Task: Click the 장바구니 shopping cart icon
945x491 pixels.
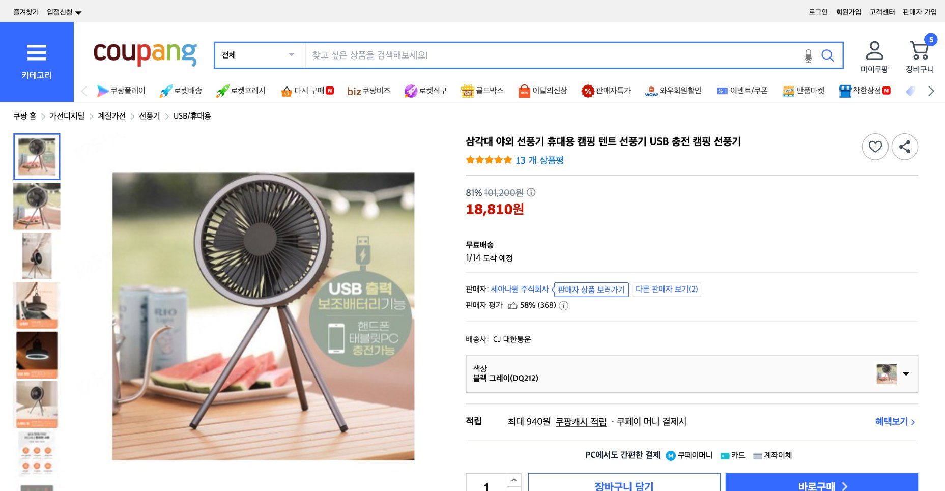Action: point(919,49)
